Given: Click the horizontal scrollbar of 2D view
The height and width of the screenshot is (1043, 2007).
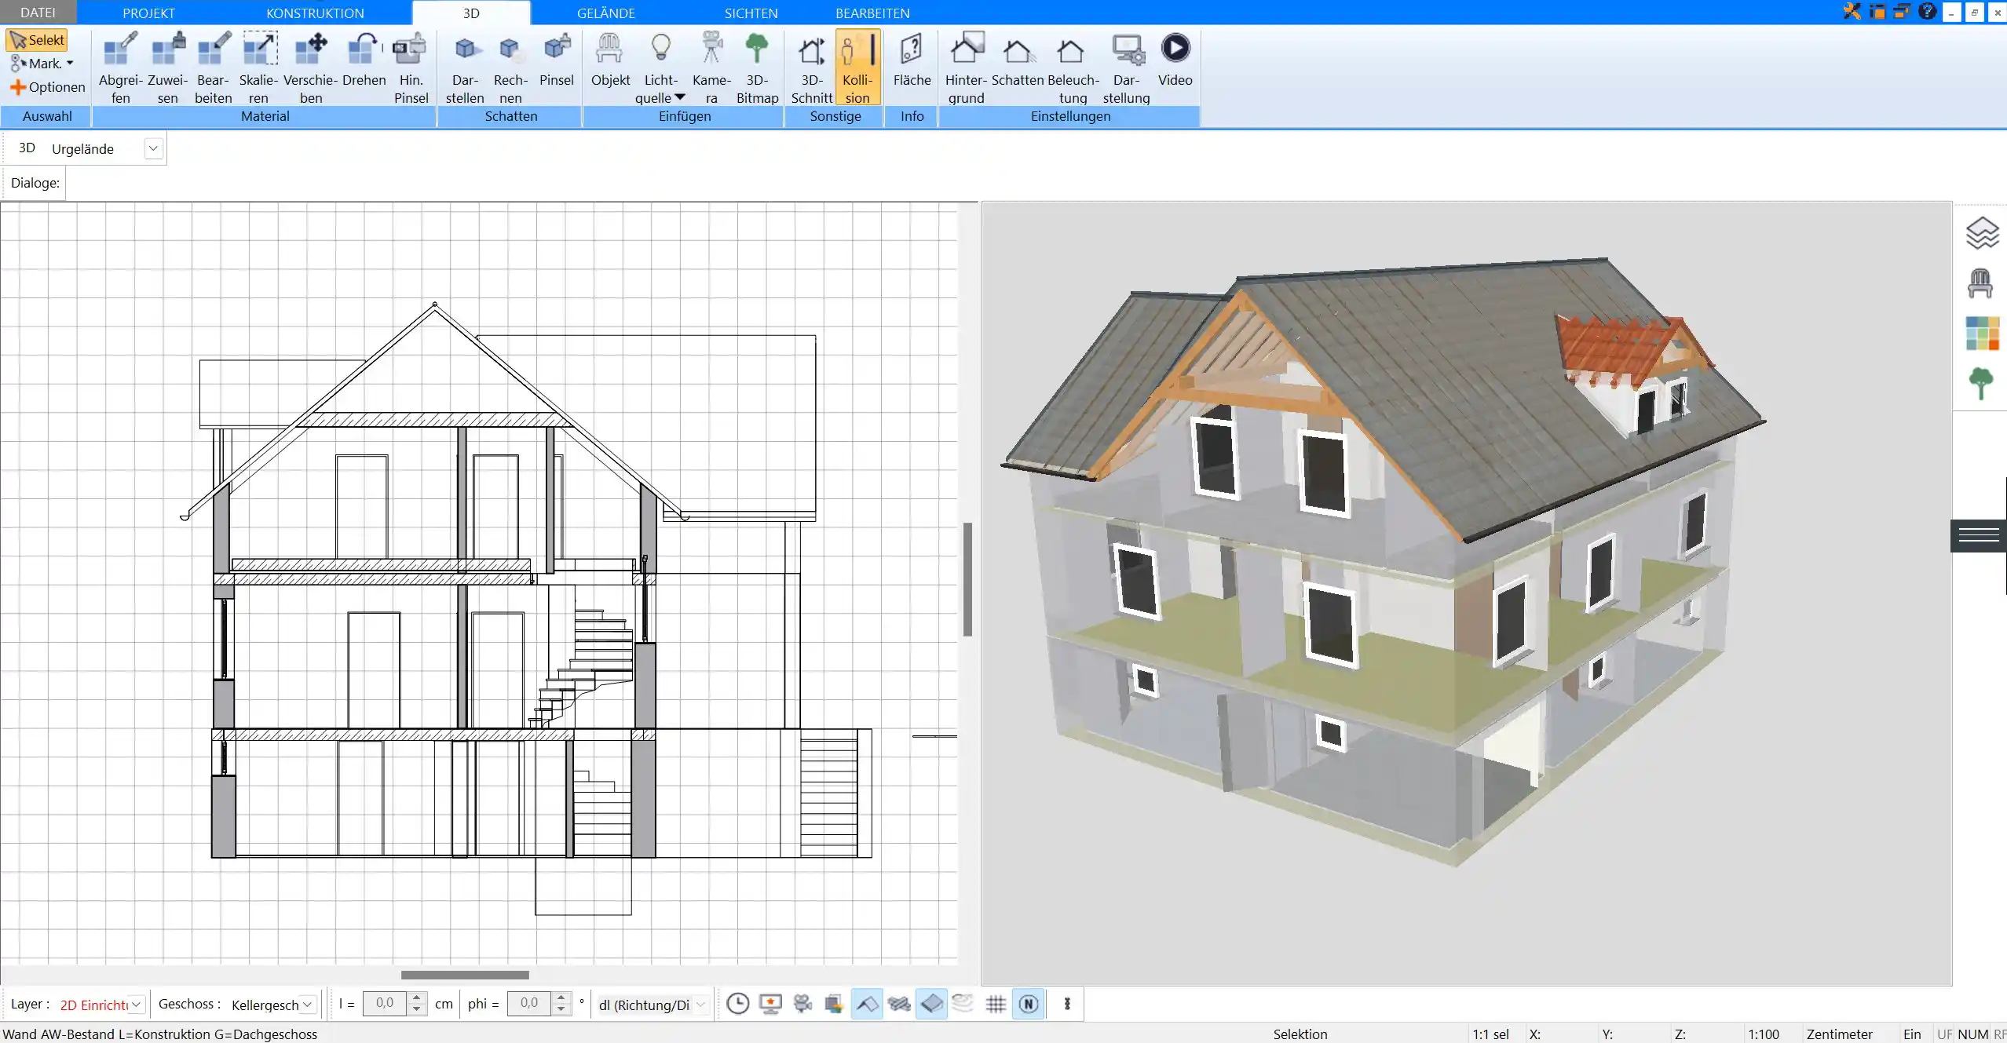Looking at the screenshot, I should [465, 975].
